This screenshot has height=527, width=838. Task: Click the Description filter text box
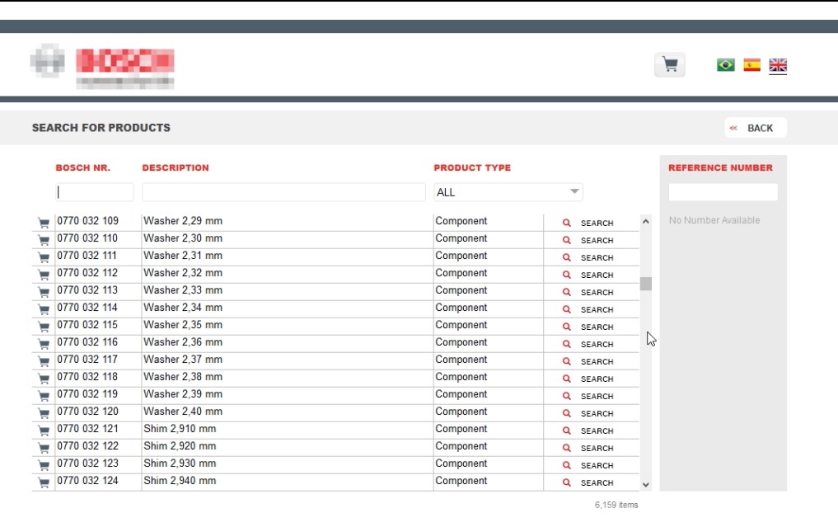coord(283,192)
